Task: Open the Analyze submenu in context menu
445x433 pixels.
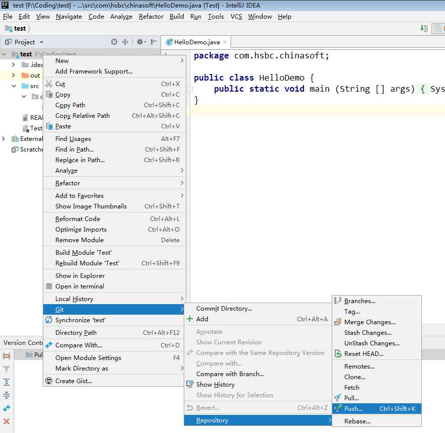Action: coord(114,170)
